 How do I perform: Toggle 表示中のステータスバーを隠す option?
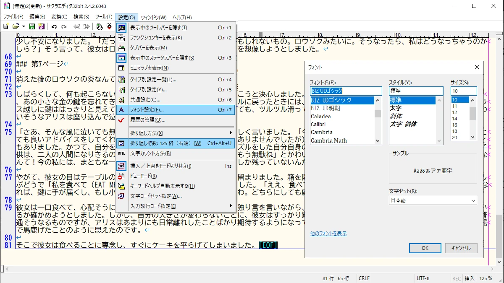click(162, 58)
